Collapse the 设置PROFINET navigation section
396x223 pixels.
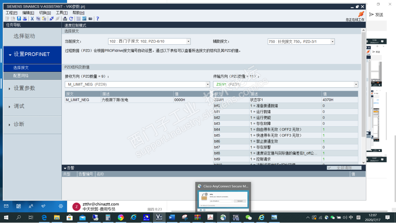(10, 54)
